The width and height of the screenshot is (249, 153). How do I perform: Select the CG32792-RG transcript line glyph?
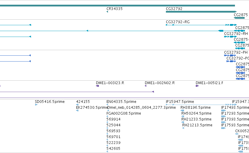click(x=201, y=25)
